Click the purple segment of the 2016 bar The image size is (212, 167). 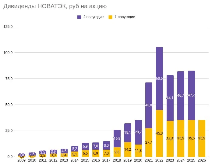[x=96, y=146]
